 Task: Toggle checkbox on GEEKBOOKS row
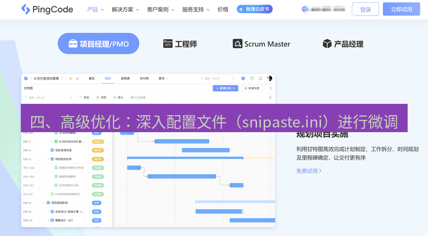(56, 142)
